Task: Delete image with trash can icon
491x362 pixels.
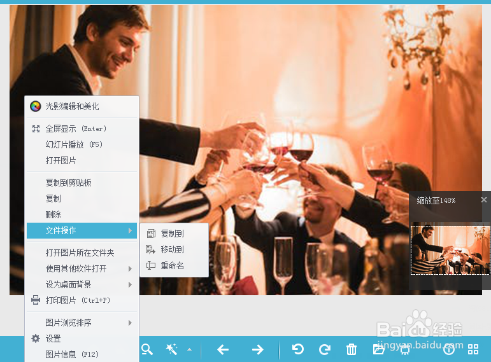Action: (x=352, y=349)
